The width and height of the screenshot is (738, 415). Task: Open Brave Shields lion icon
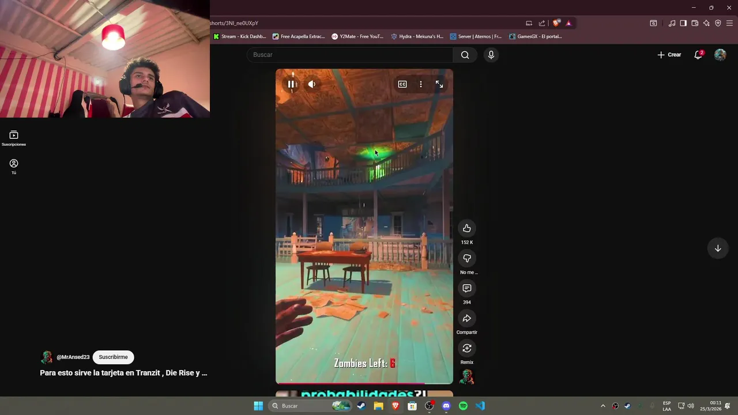(556, 23)
